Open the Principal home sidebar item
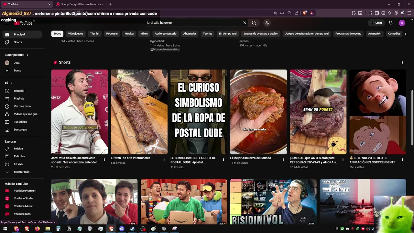The image size is (414, 233). pyautogui.click(x=22, y=34)
